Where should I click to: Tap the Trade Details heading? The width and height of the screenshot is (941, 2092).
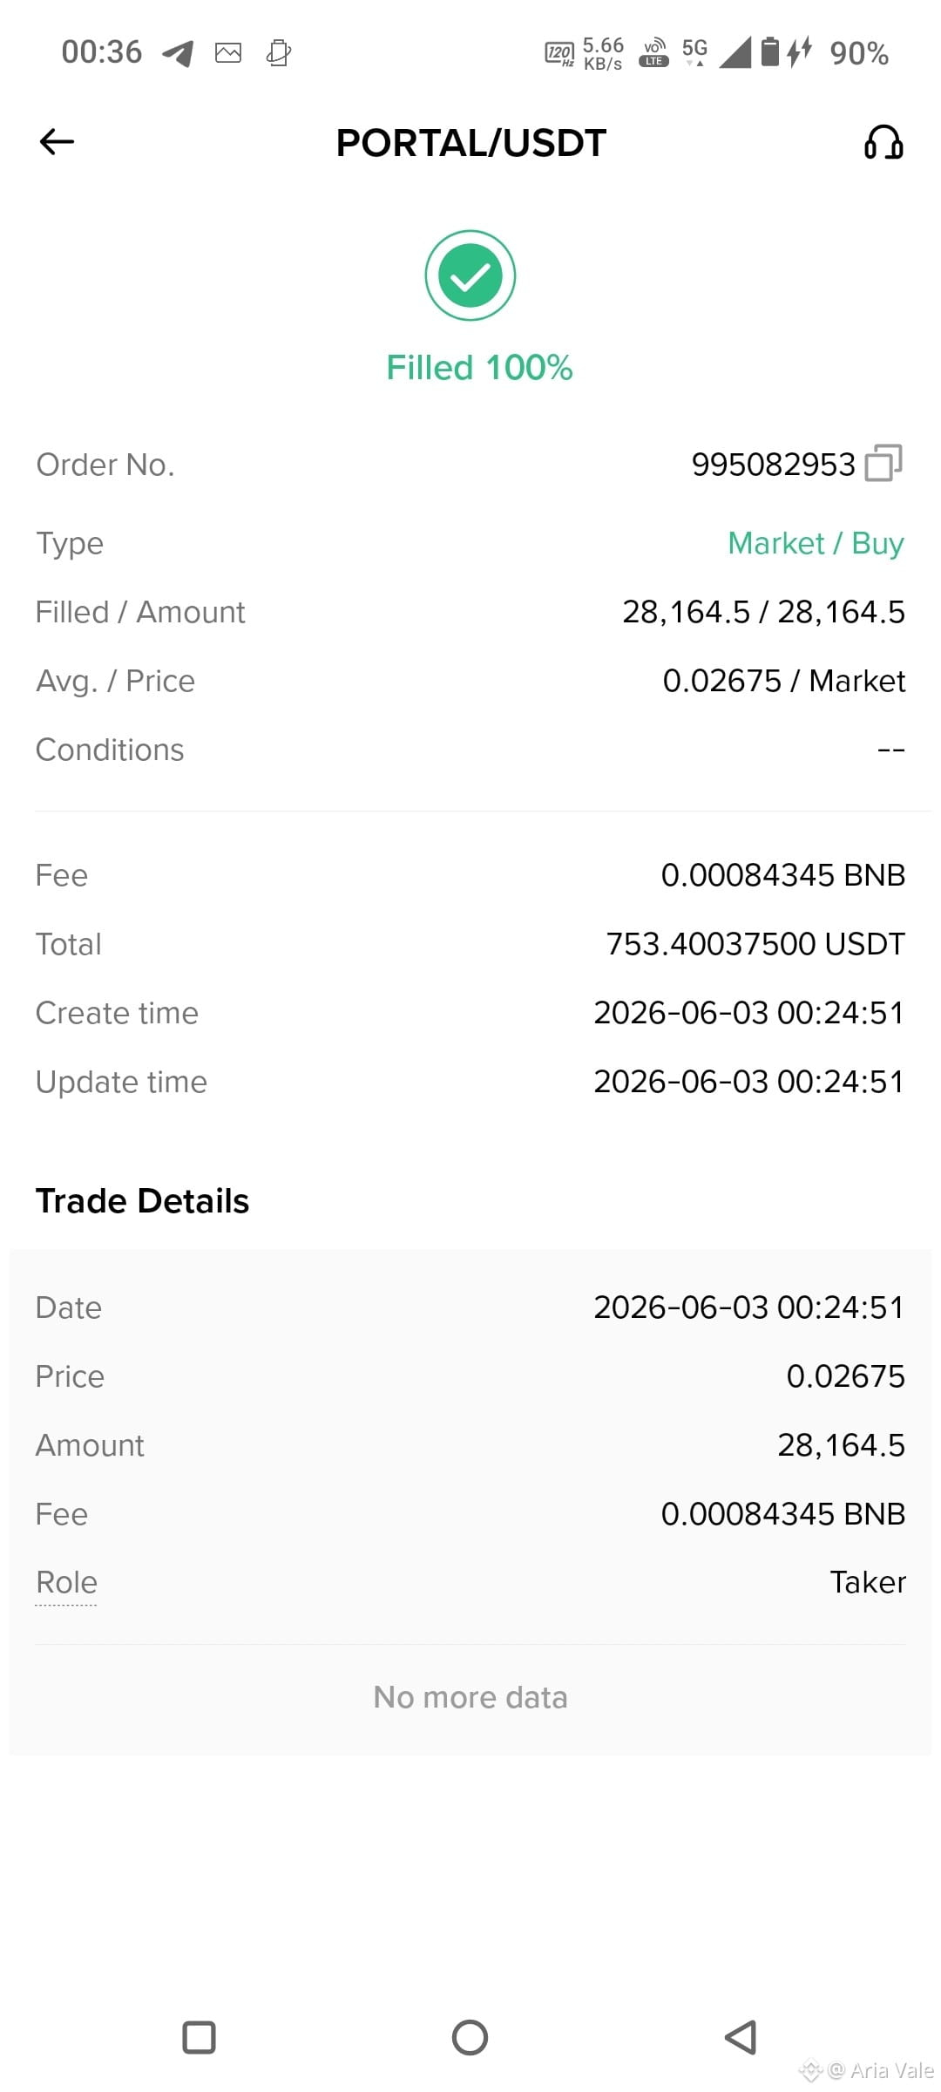click(142, 1201)
